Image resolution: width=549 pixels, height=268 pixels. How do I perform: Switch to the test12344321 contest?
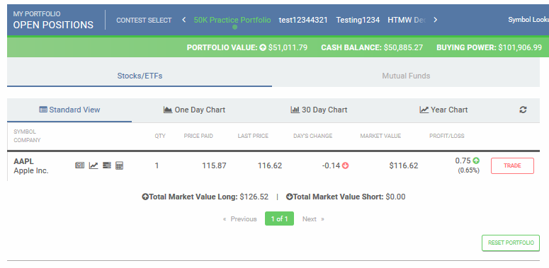pyautogui.click(x=303, y=20)
